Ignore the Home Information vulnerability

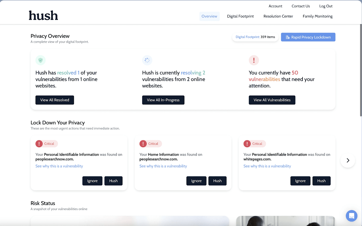tap(196, 181)
